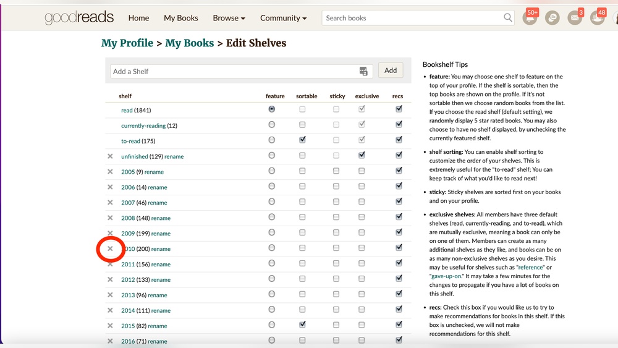Open the 2013 shelf link

(128, 295)
